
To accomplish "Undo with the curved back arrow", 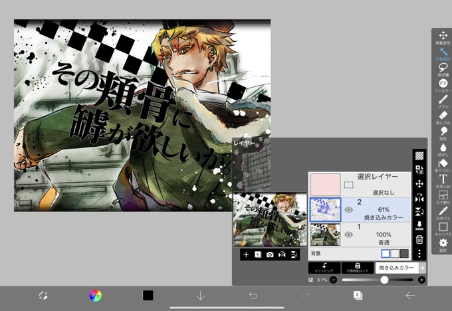I will pyautogui.click(x=253, y=296).
